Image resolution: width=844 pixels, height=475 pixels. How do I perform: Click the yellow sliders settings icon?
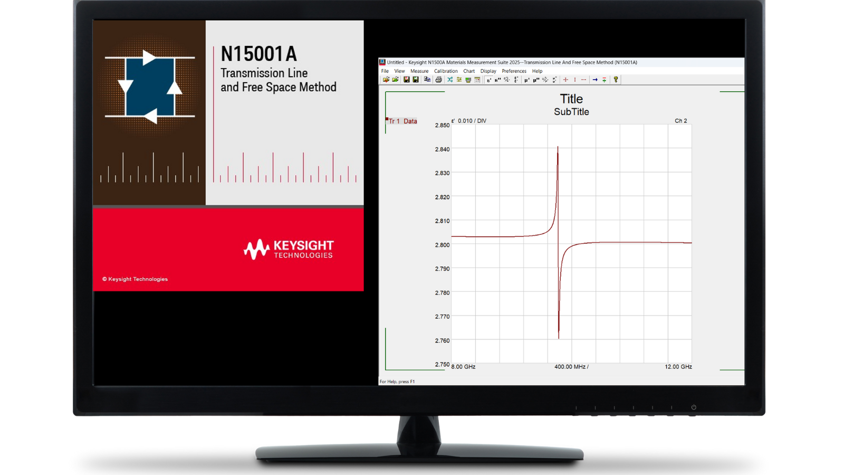click(x=459, y=80)
